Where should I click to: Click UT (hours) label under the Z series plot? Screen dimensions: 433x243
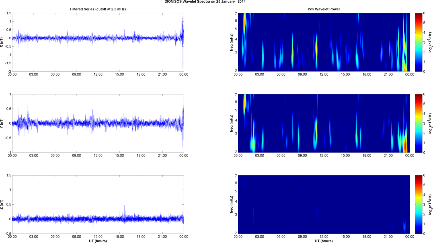coord(98,241)
